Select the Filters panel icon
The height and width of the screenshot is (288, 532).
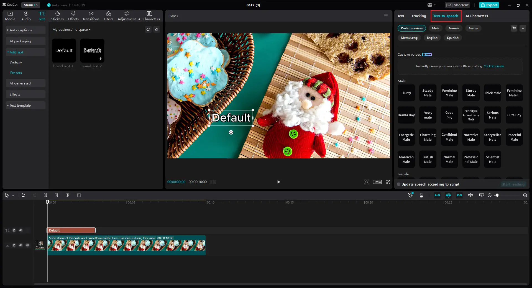pos(108,16)
